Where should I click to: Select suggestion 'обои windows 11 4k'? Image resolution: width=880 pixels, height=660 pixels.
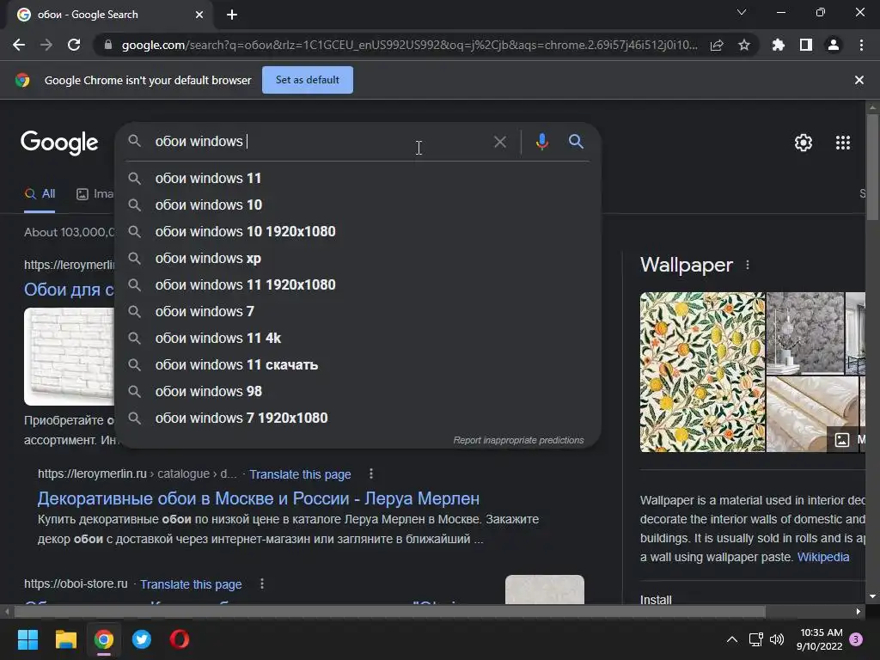pyautogui.click(x=358, y=339)
